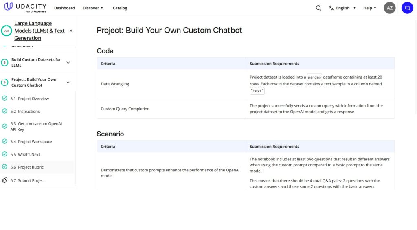Select Build Custom Datasets for LLMs lesson

pyautogui.click(x=36, y=62)
